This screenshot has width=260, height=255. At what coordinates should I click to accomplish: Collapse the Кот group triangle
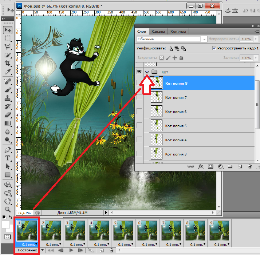tap(147, 72)
